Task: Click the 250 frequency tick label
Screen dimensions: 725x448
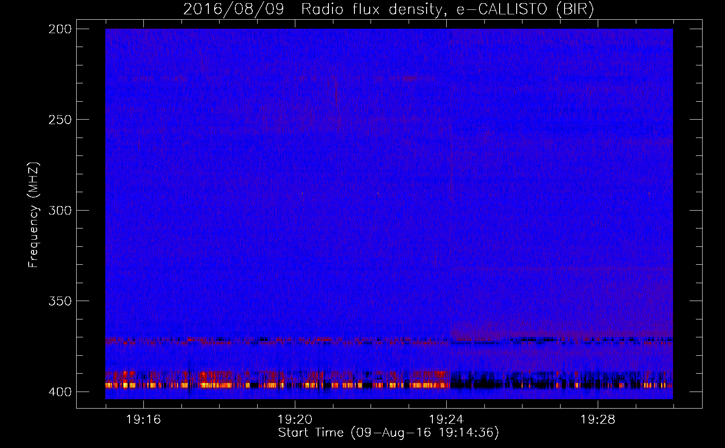Action: click(60, 120)
